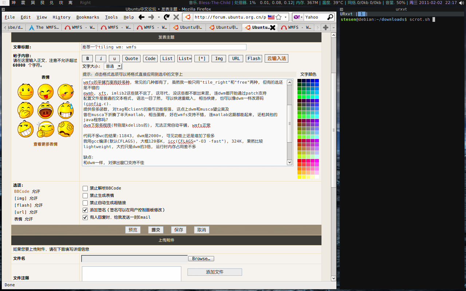This screenshot has height=291, width=466.
Task: Close the active Ubuntu tab with its X
Action: coord(272,28)
